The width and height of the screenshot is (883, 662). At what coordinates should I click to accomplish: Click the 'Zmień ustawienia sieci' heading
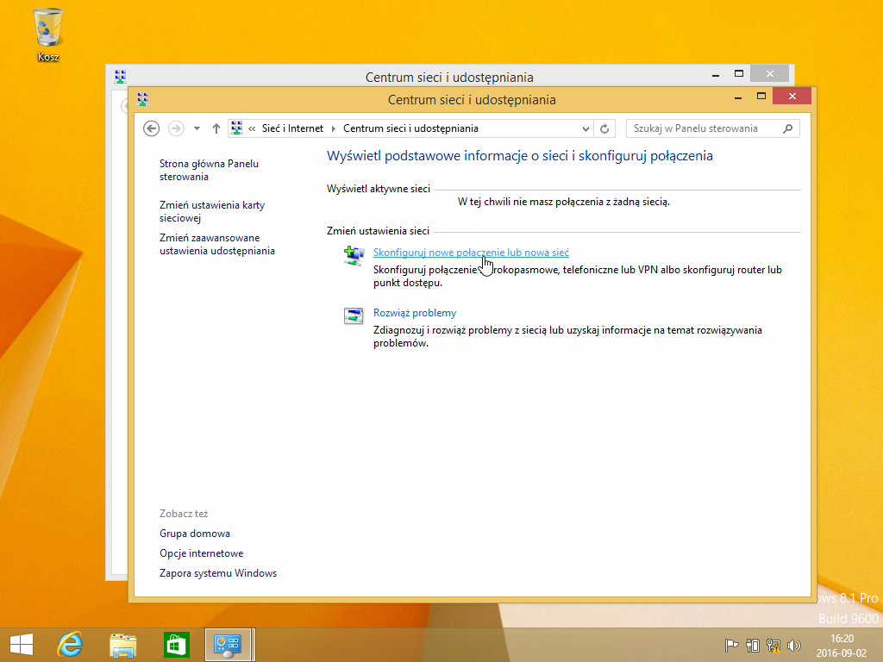pos(378,231)
